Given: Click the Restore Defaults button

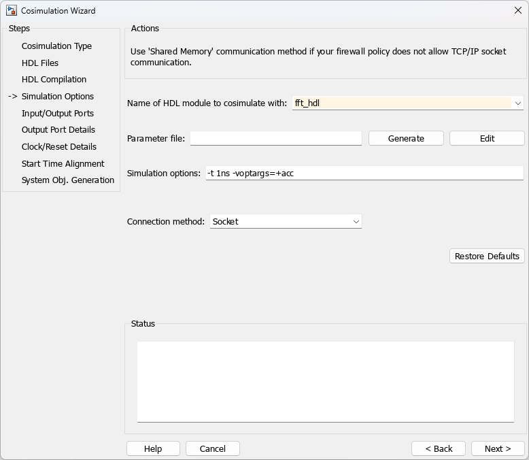Looking at the screenshot, I should click(487, 257).
